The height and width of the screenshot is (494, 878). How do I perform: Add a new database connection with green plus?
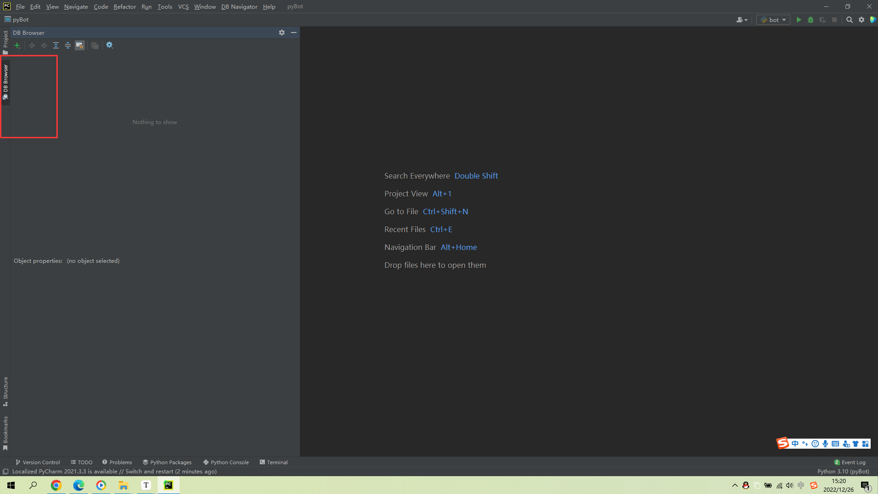coord(17,45)
